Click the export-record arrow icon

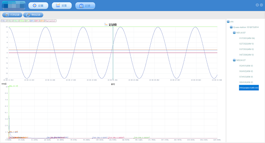pyautogui.click(x=28, y=15)
